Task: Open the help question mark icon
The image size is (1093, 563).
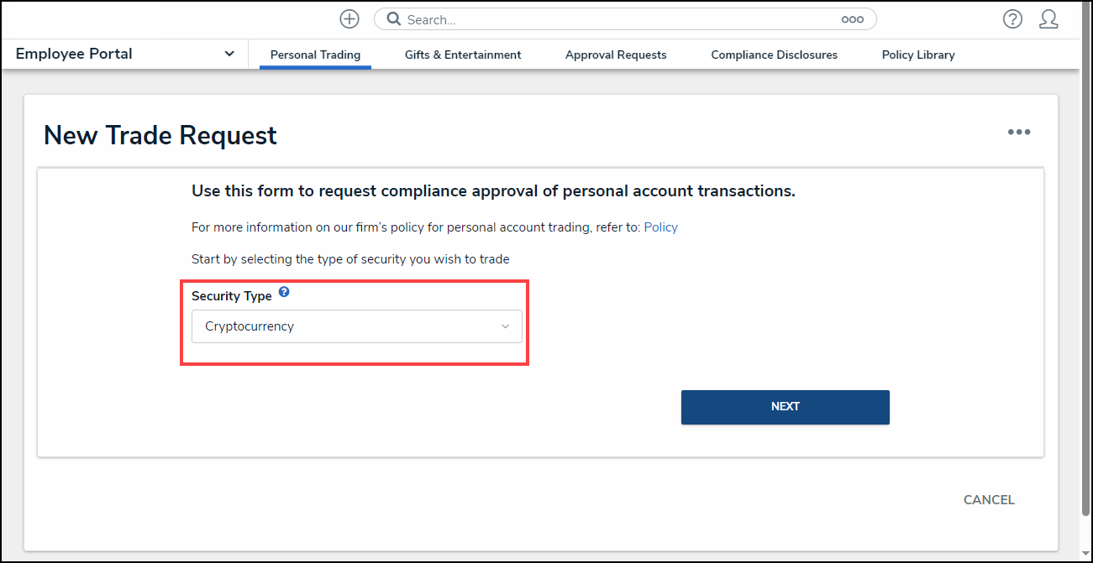Action: click(x=1012, y=18)
